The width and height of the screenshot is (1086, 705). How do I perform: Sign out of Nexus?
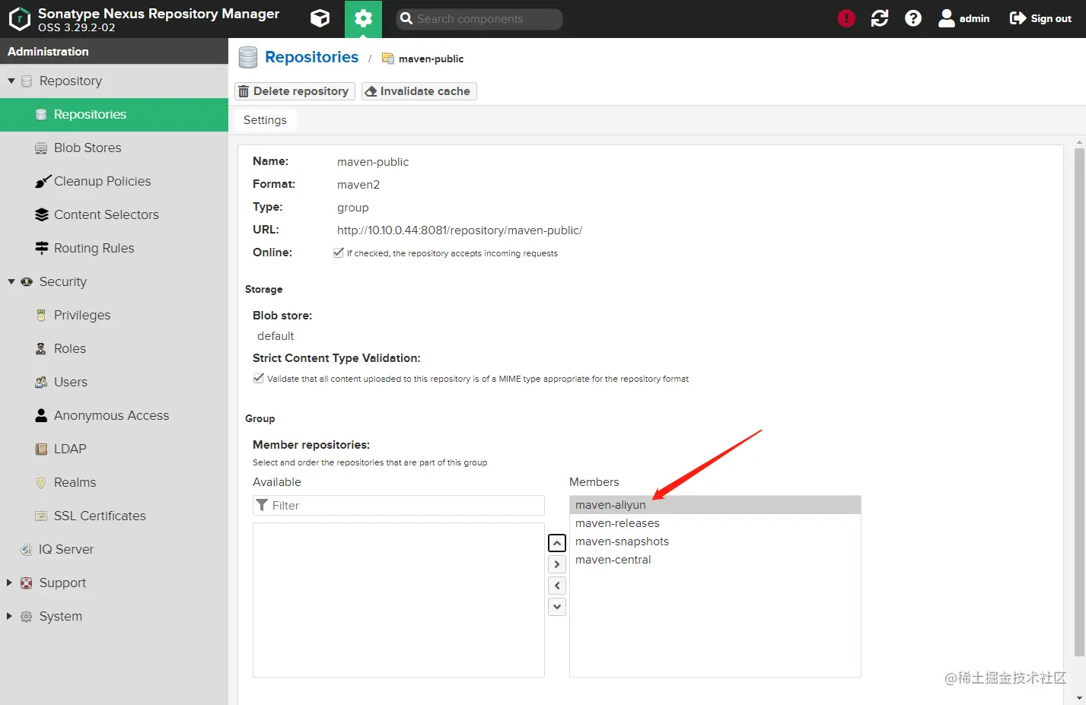click(1040, 18)
